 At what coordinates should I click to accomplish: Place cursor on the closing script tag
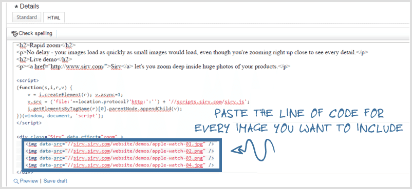pyautogui.click(x=29, y=122)
